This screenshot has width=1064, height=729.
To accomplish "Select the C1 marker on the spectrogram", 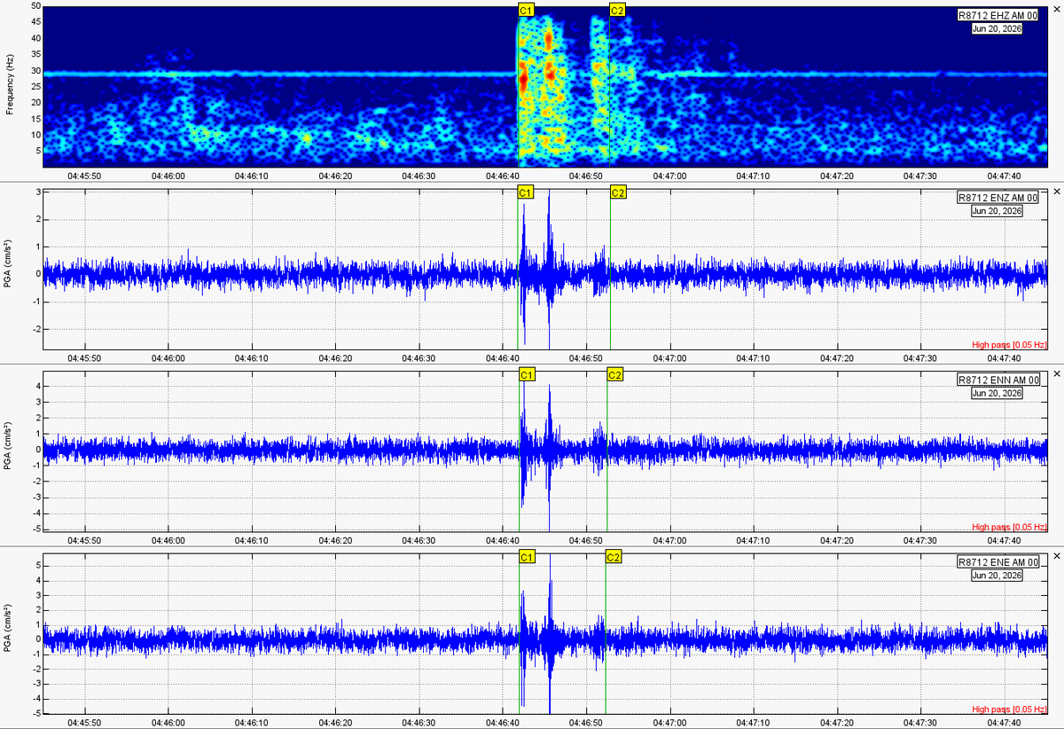I will coord(526,10).
